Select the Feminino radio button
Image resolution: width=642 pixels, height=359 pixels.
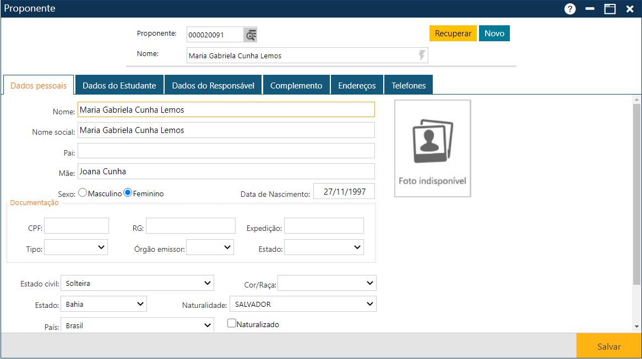tap(128, 193)
